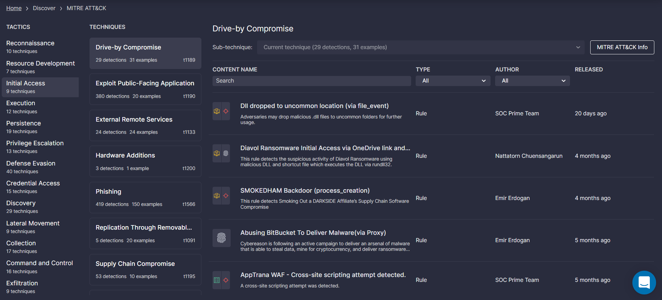Click 'Emir Erdogan' on SMOKEDHAM row
The image size is (662, 300).
coord(512,198)
